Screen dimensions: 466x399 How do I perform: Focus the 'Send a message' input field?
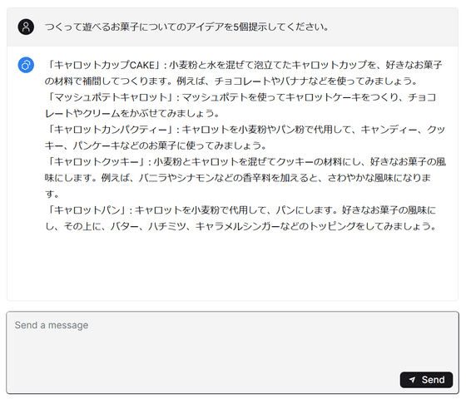pos(232,352)
